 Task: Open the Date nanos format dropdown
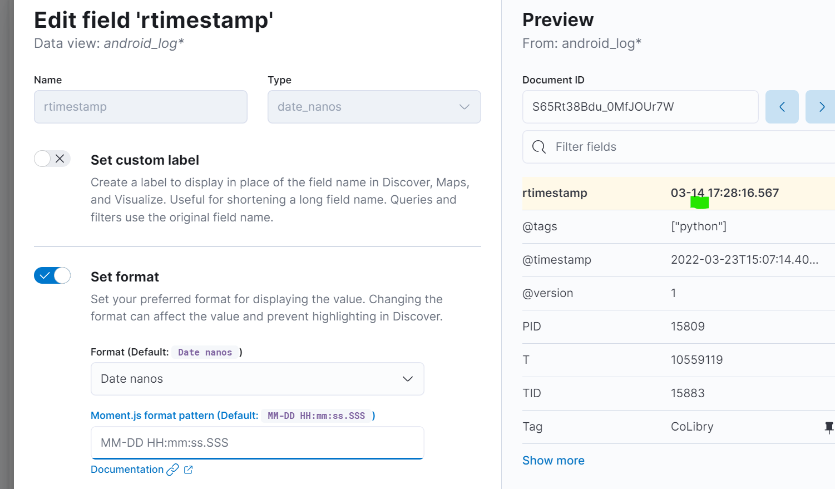tap(257, 379)
